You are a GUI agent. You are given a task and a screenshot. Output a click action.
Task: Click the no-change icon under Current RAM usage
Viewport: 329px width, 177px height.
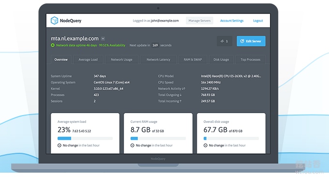tap(133, 146)
